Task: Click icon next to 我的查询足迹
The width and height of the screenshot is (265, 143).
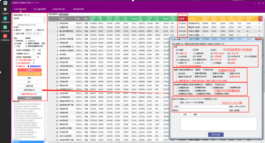Action: pos(28,66)
